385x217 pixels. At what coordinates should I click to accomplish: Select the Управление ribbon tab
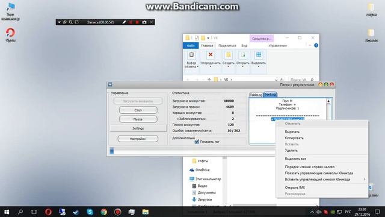click(277, 46)
